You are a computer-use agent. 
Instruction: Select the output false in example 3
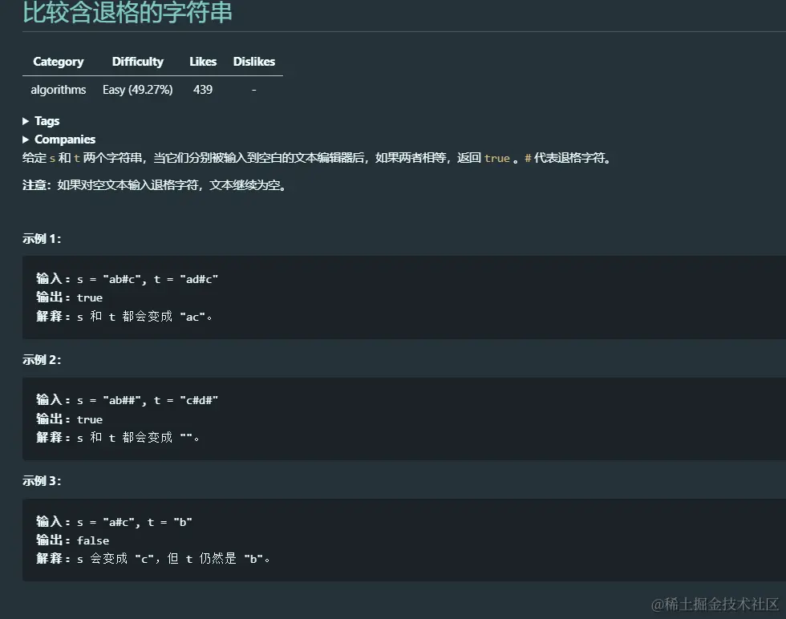(x=92, y=540)
